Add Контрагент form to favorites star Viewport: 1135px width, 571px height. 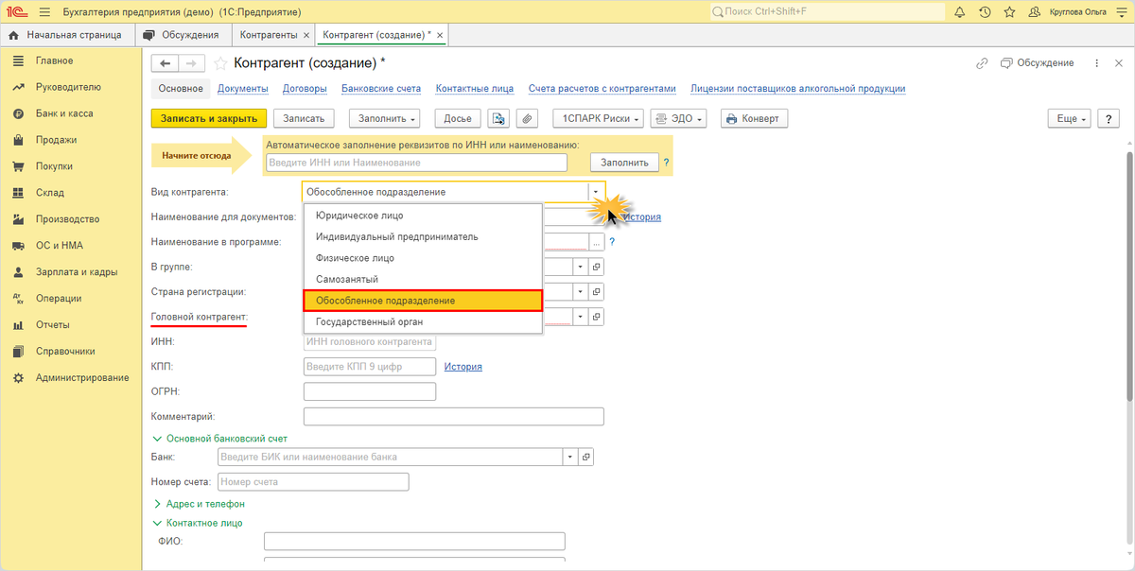click(x=220, y=62)
